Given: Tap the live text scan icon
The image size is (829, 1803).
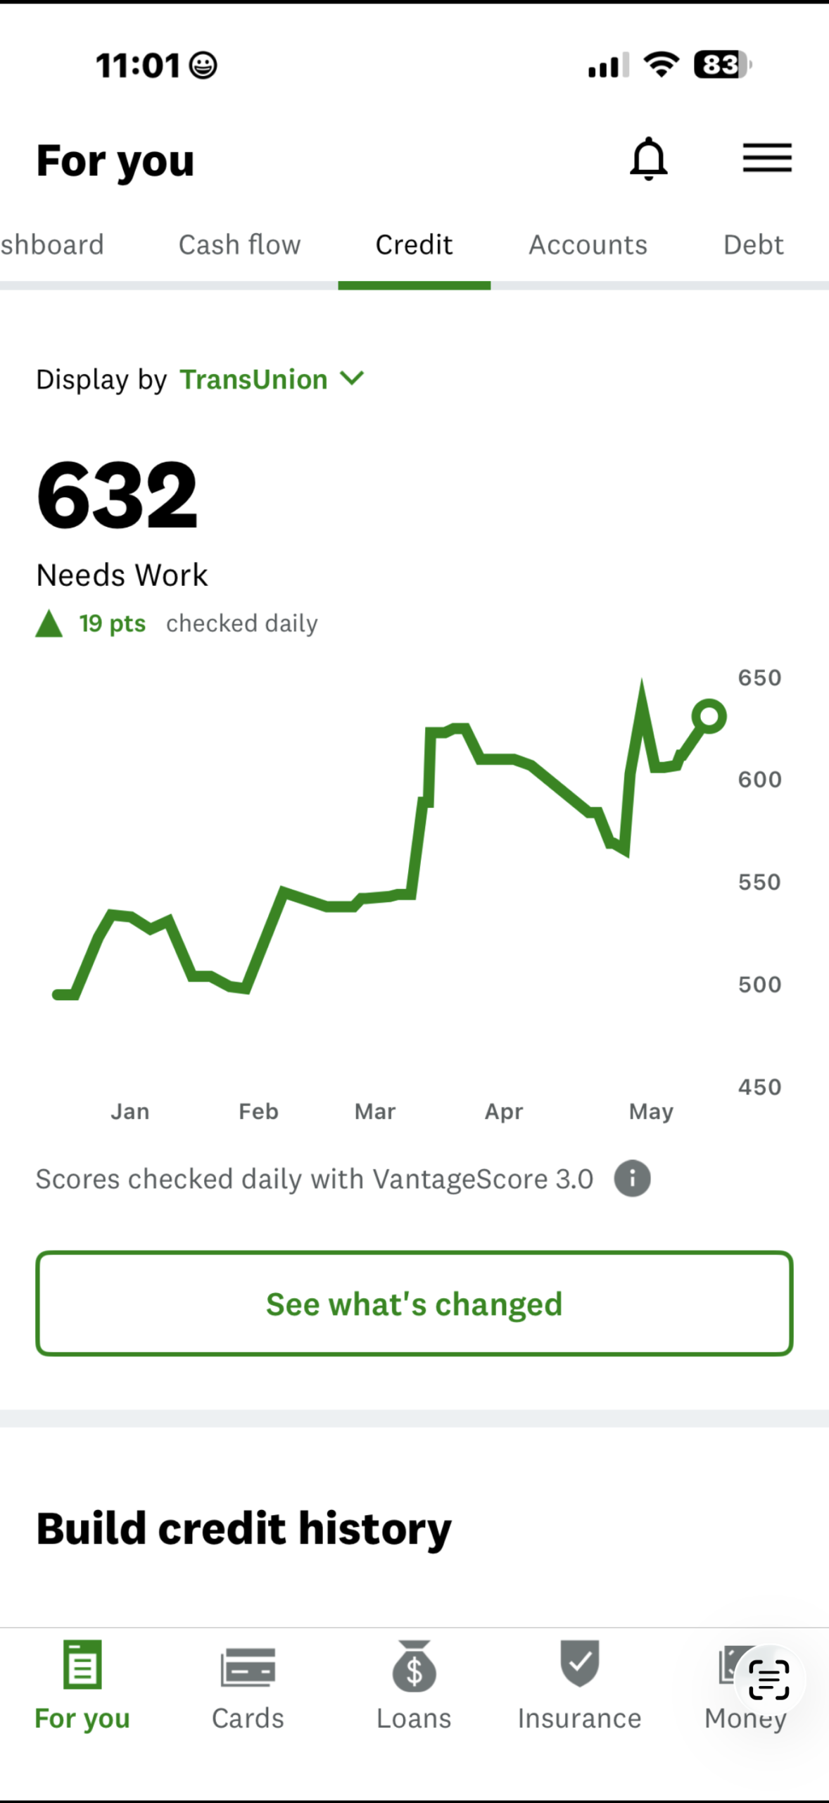Looking at the screenshot, I should pyautogui.click(x=769, y=1680).
